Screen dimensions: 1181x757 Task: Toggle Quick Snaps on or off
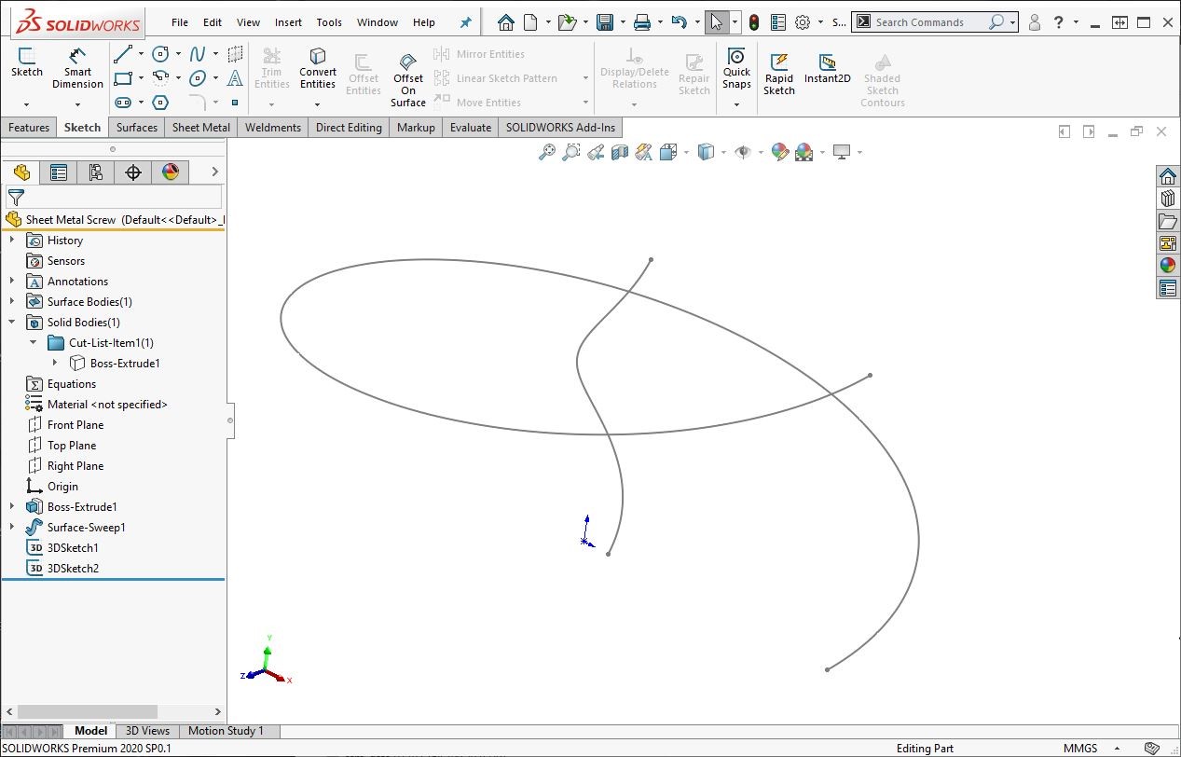tap(736, 68)
